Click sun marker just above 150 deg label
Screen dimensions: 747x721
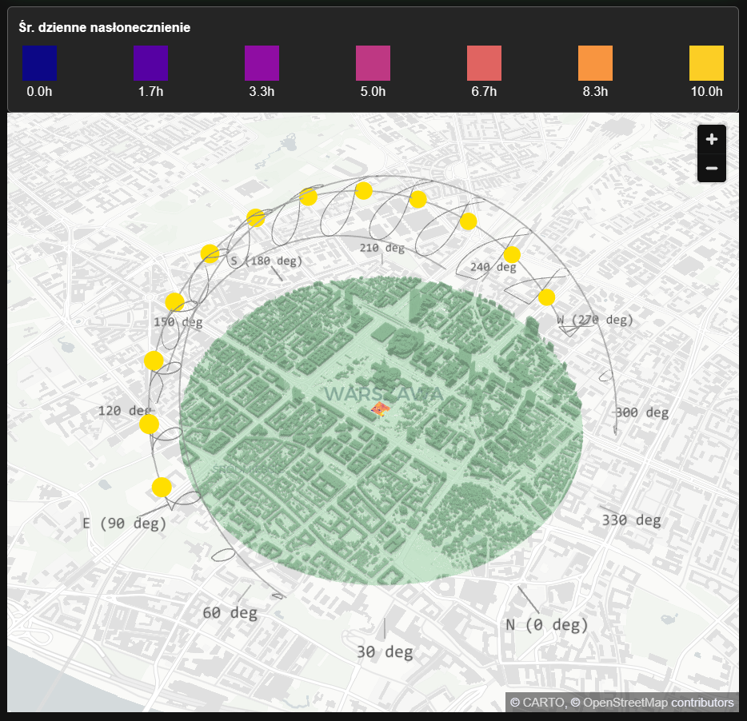click(174, 302)
